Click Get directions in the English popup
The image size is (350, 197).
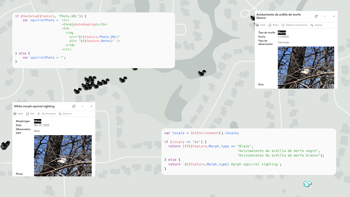point(47,114)
